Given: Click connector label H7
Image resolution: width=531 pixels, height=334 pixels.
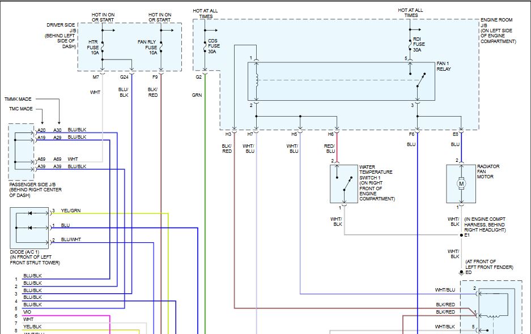Looking at the screenshot, I should 250,134.
